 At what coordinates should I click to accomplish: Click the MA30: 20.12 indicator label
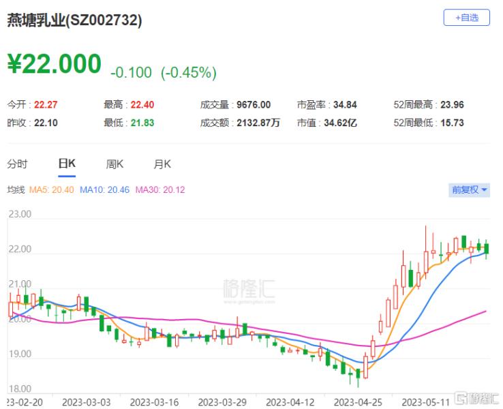coord(160,190)
